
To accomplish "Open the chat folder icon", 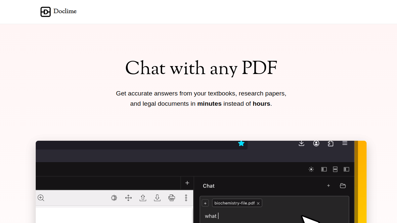I will pyautogui.click(x=343, y=186).
